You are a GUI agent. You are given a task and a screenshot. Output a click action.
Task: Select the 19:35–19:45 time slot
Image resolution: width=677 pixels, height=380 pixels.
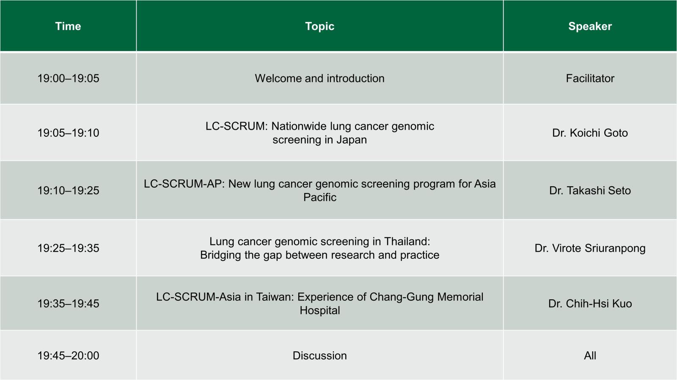coord(68,303)
